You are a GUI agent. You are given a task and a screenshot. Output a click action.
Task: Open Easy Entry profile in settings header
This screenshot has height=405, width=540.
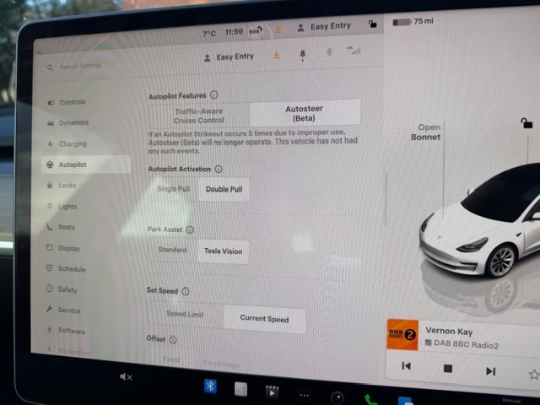tap(229, 57)
